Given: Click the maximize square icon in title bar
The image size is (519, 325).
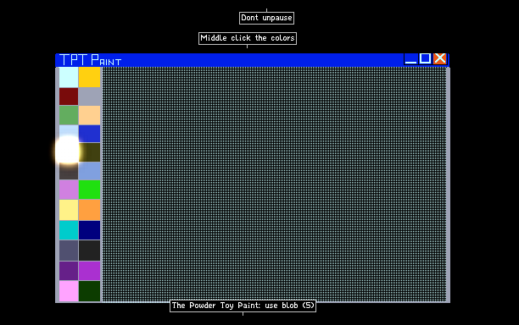Looking at the screenshot, I should point(425,58).
